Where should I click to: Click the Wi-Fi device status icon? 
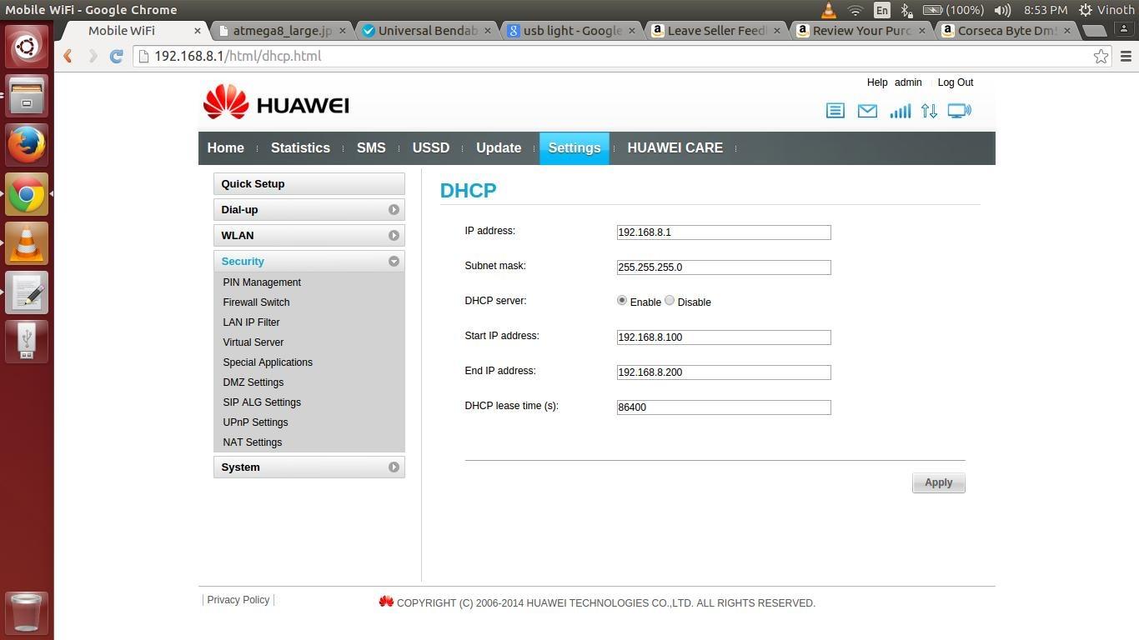click(959, 110)
